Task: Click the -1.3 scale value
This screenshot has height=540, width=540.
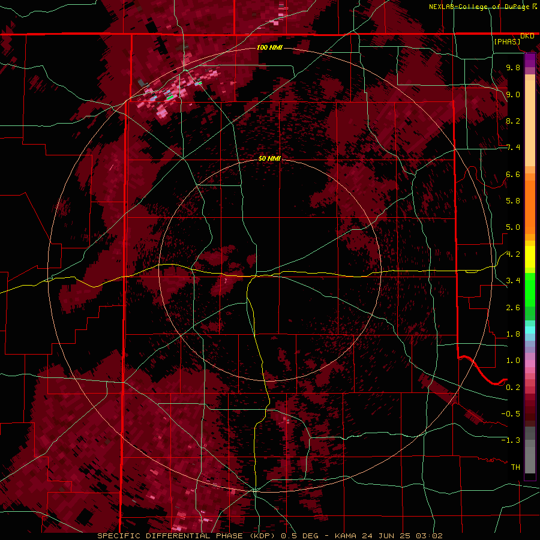Action: (511, 440)
